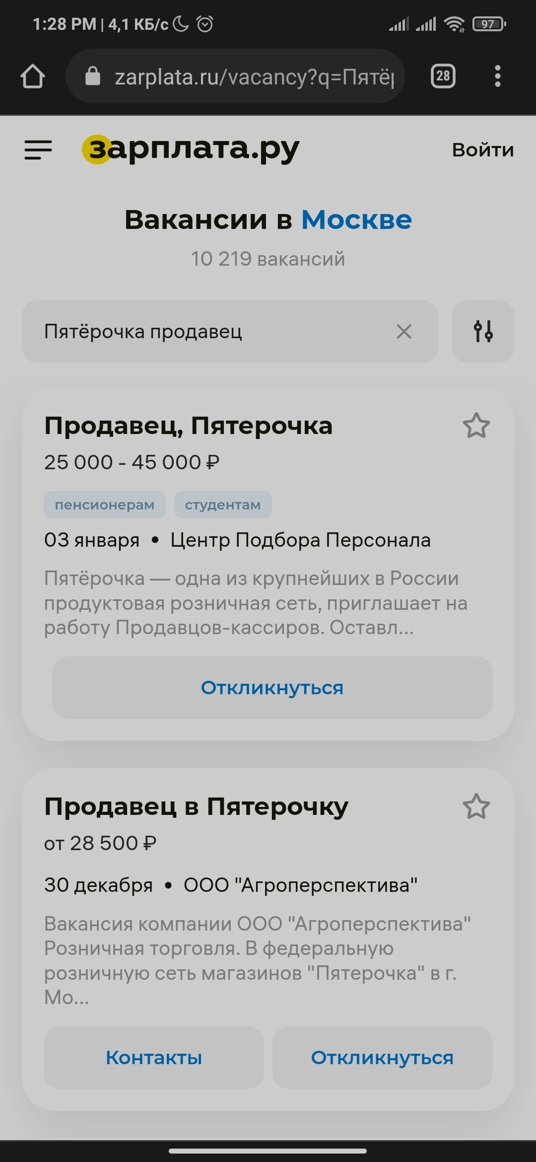Open the search filters icon button

(x=483, y=331)
